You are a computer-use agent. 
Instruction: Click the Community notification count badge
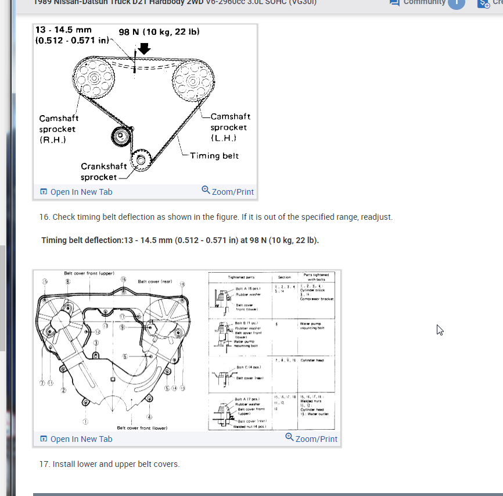(456, 4)
